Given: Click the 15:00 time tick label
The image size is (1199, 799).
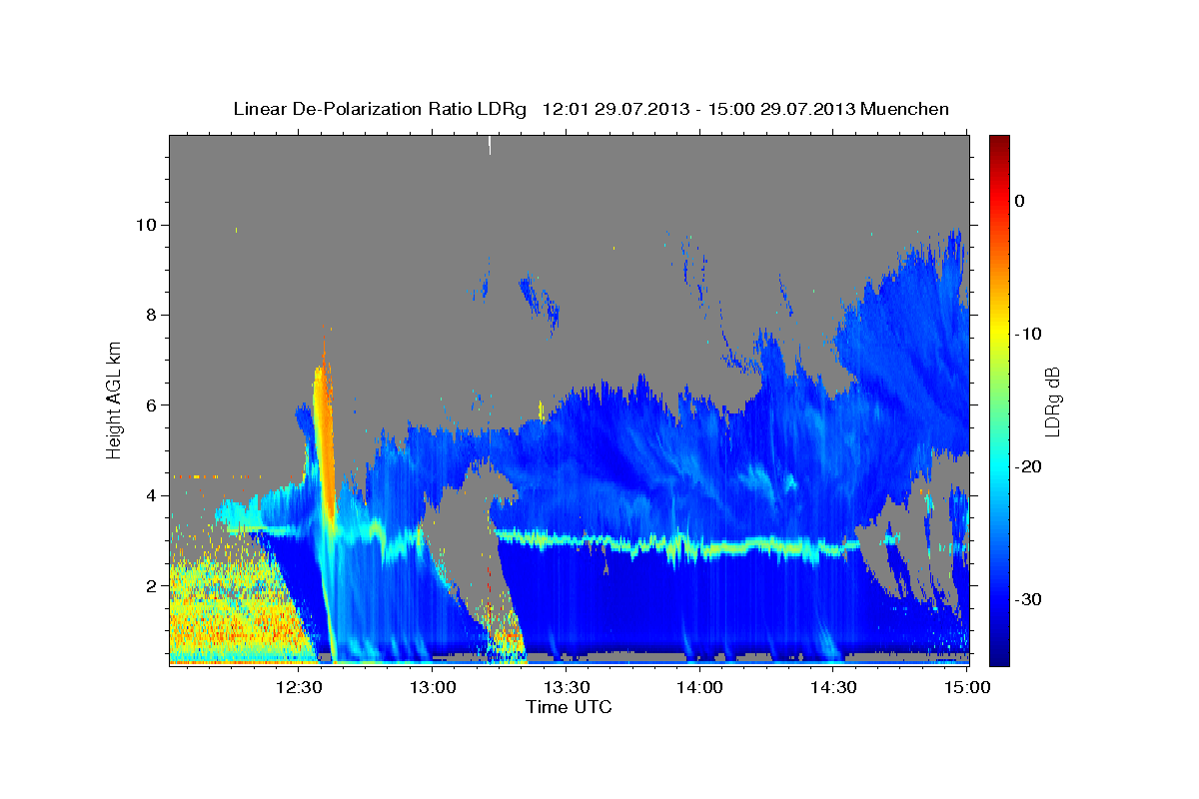Looking at the screenshot, I should pyautogui.click(x=966, y=687).
